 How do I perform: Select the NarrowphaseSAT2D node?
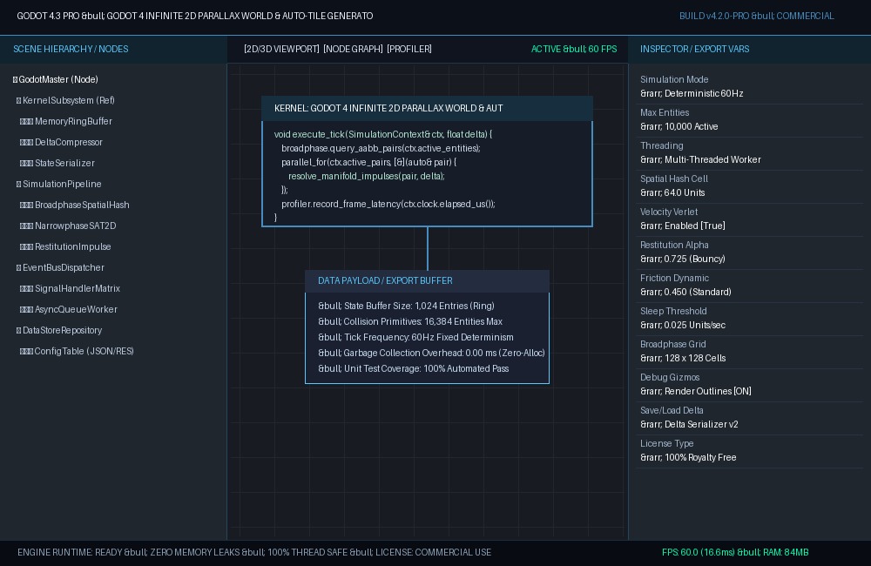(76, 226)
